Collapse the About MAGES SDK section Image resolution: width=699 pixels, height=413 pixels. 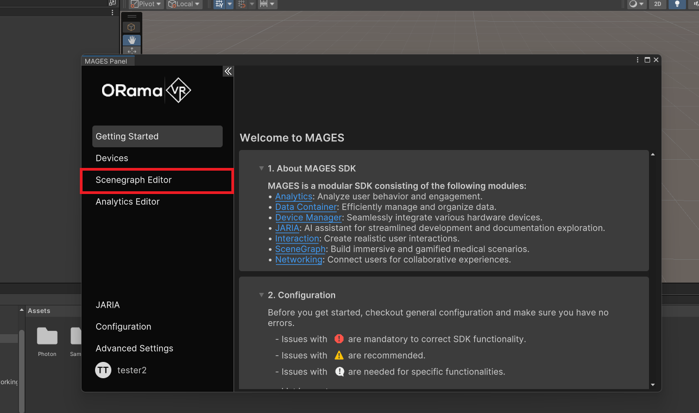coord(261,168)
